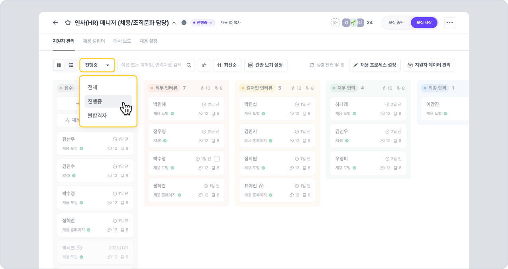Open 김선우 applicant card
This screenshot has width=508, height=269.
[95, 143]
